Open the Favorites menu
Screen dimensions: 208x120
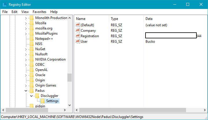[x=39, y=12]
